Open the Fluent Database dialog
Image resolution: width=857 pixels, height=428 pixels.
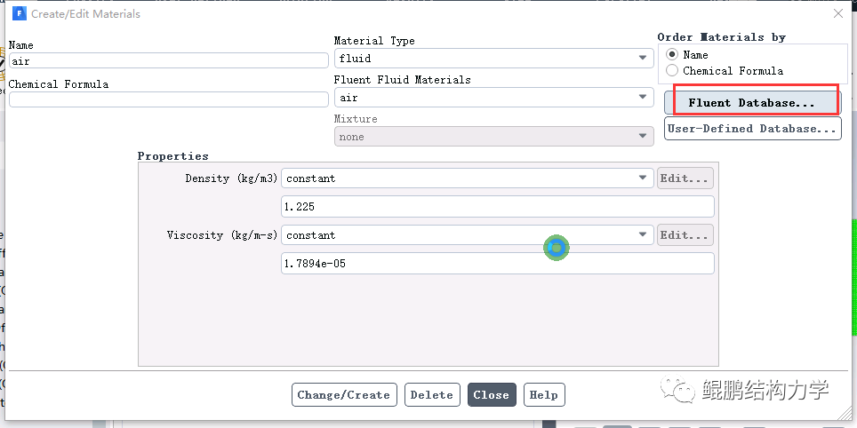click(752, 103)
